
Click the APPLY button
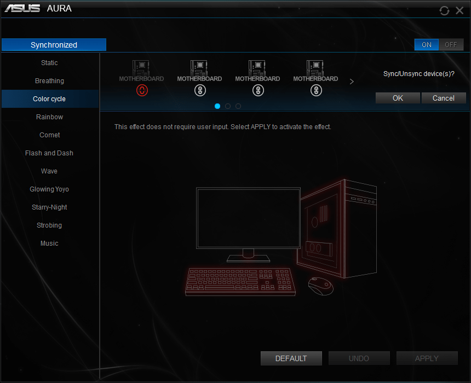pyautogui.click(x=427, y=358)
